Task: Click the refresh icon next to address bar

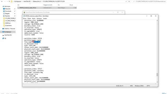Action: point(129,2)
